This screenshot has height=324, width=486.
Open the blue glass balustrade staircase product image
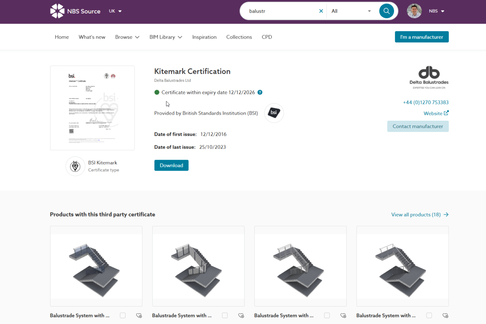tap(96, 266)
